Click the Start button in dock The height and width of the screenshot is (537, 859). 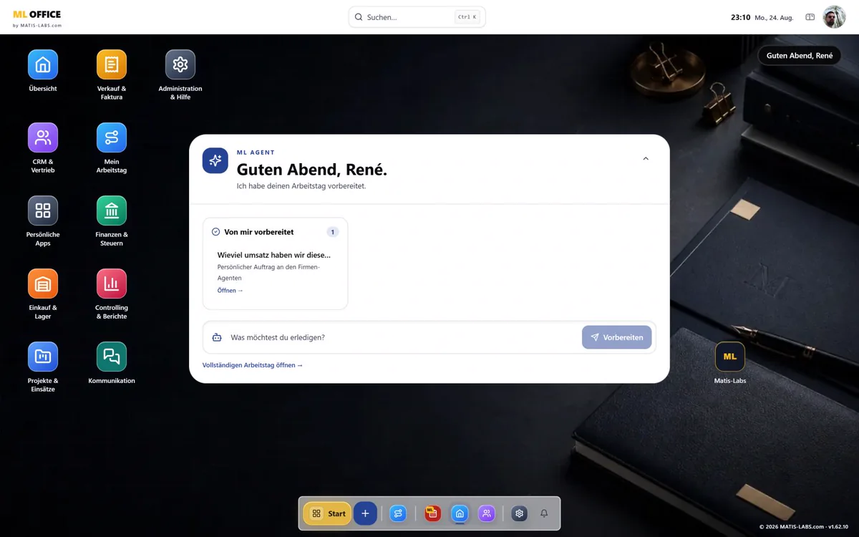pos(327,513)
